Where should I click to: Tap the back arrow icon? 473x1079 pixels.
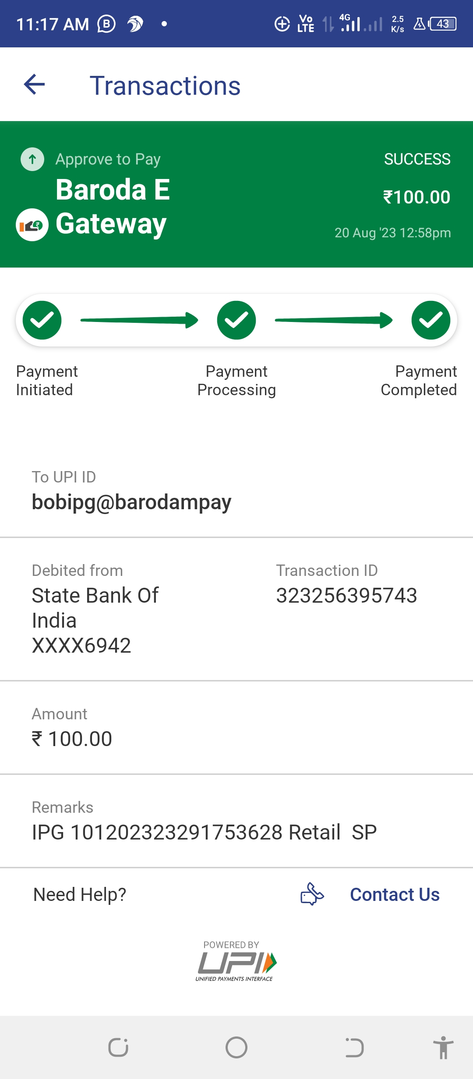click(35, 85)
